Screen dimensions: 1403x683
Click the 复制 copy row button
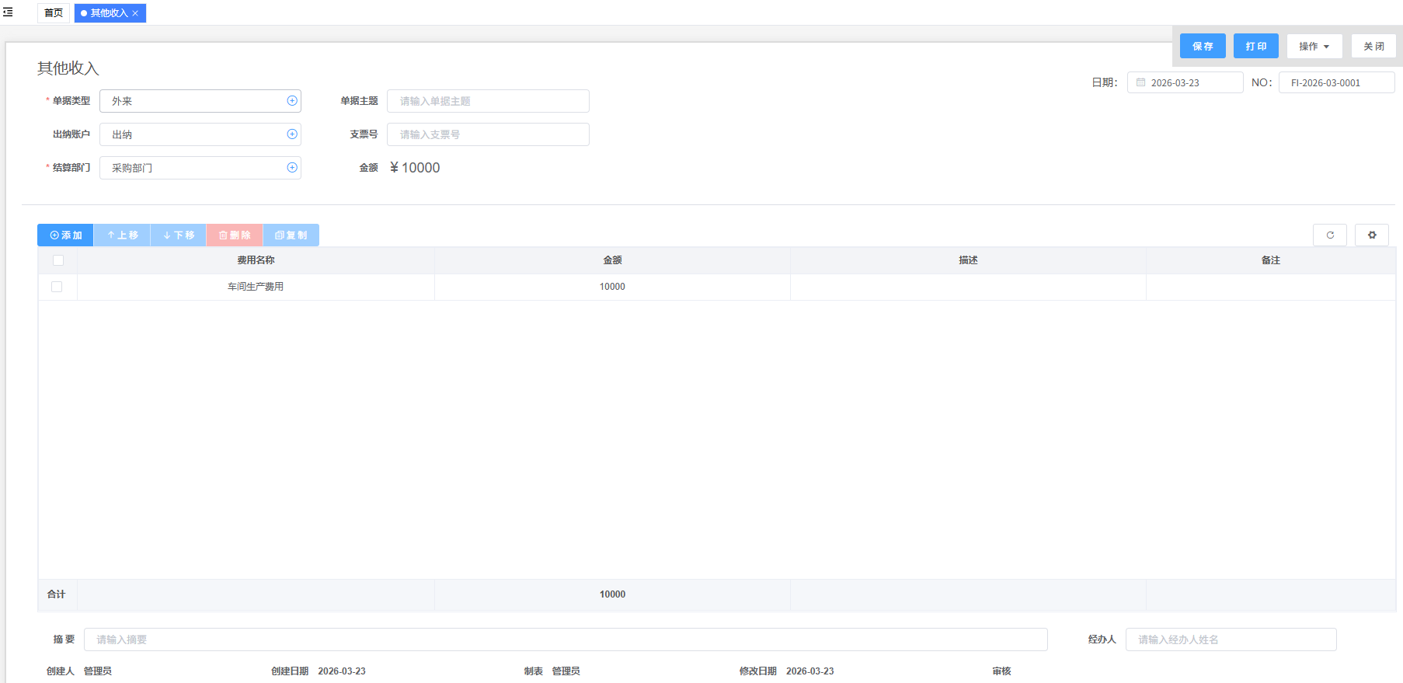[291, 235]
